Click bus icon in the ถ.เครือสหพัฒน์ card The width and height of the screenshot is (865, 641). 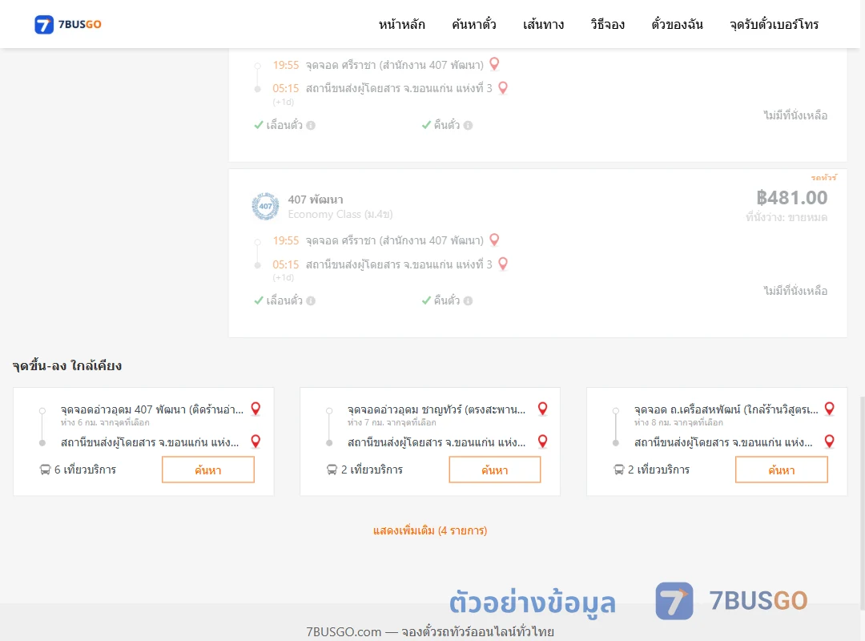619,470
